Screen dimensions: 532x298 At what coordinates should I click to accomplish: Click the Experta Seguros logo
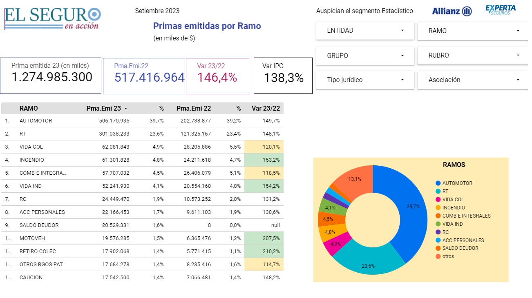(501, 10)
